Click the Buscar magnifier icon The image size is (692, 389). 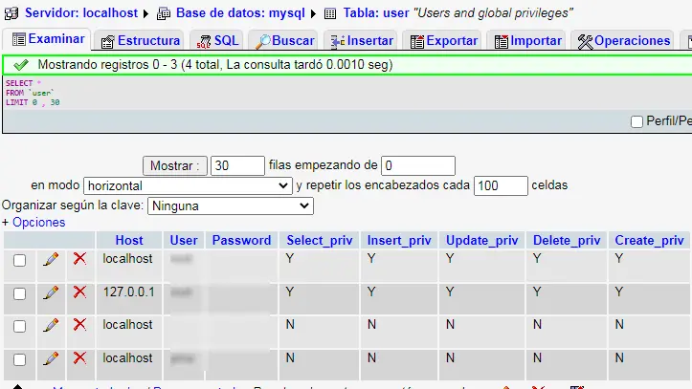coord(262,42)
